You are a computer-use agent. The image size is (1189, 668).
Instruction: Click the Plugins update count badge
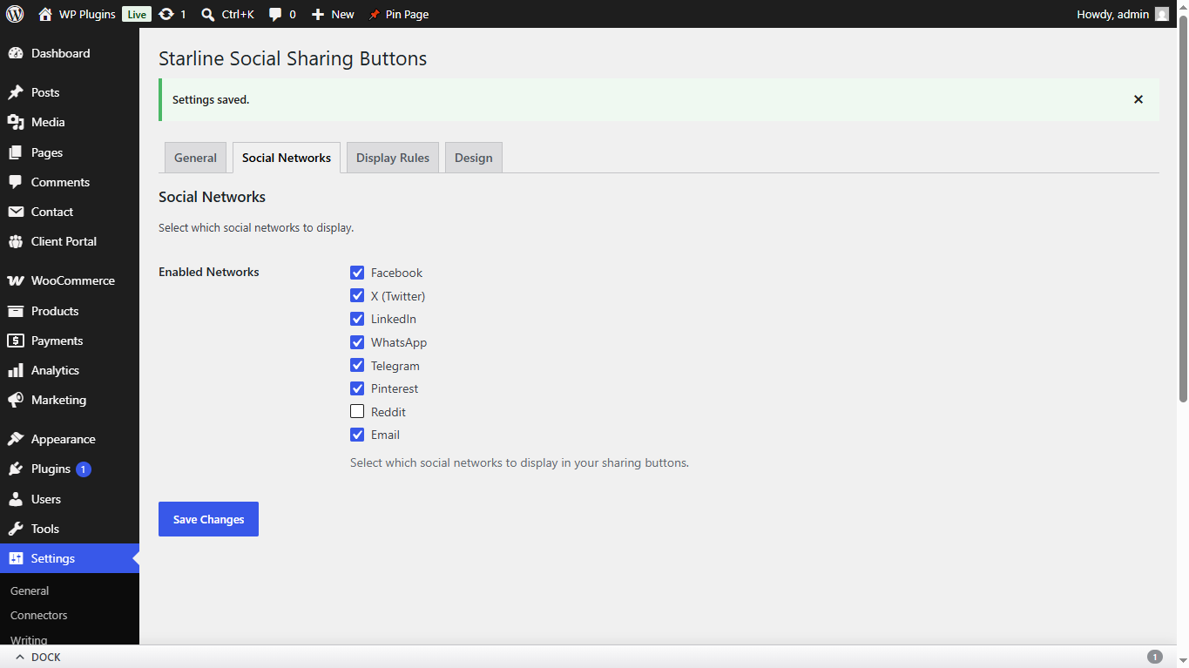(84, 469)
